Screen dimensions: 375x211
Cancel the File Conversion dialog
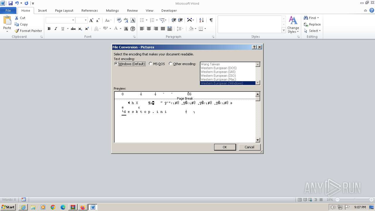[249, 147]
